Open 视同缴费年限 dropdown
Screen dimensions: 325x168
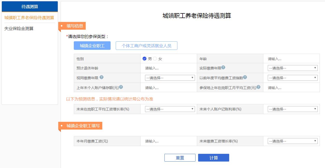(170, 78)
